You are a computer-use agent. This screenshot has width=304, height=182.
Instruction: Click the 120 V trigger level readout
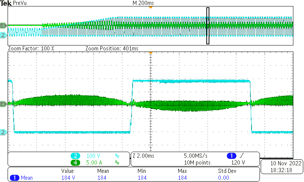pos(238,163)
